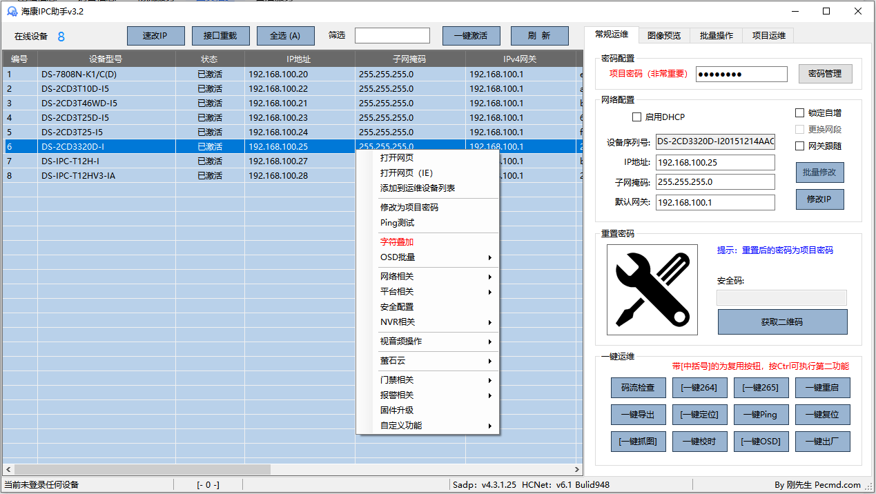This screenshot has height=494, width=876.
Task: Click the 获取二维码 button
Action: (782, 322)
